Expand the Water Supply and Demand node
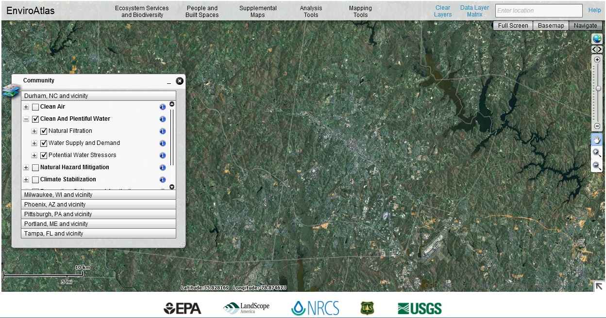This screenshot has width=606, height=318. (x=34, y=143)
